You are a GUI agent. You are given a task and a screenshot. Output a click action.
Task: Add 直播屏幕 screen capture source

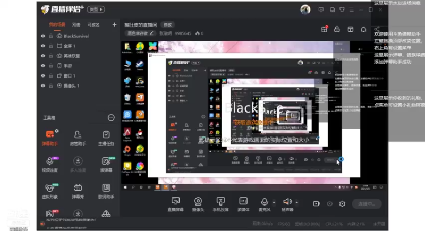(x=175, y=204)
